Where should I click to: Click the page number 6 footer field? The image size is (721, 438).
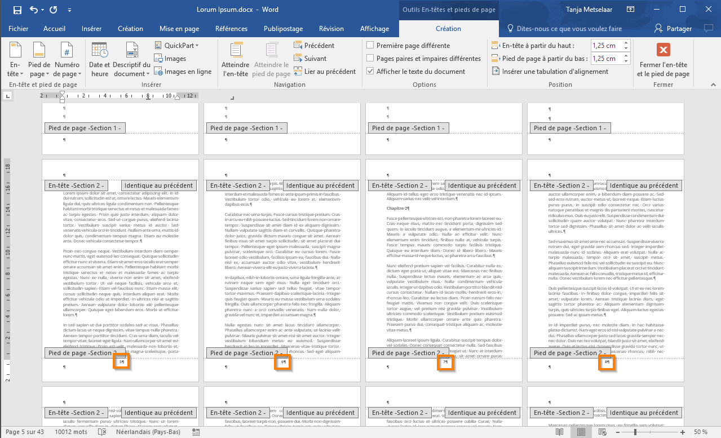pyautogui.click(x=283, y=362)
